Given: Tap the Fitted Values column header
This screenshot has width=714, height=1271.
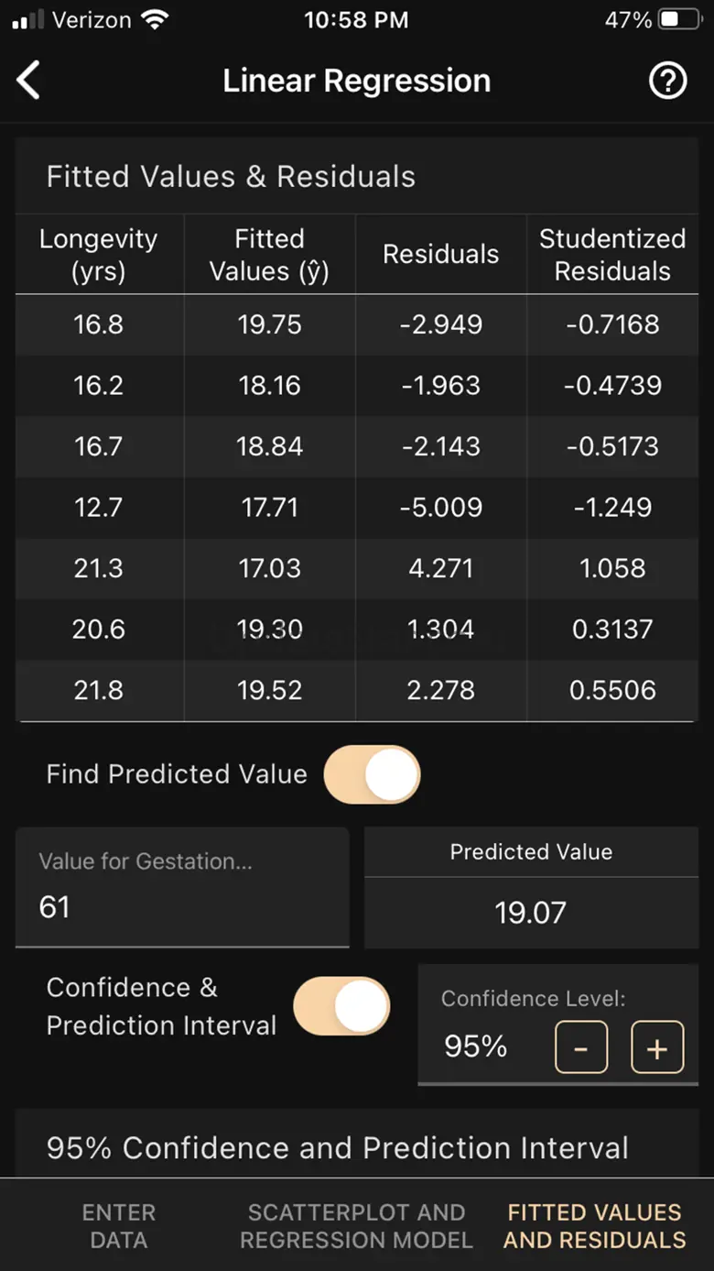Looking at the screenshot, I should (269, 255).
